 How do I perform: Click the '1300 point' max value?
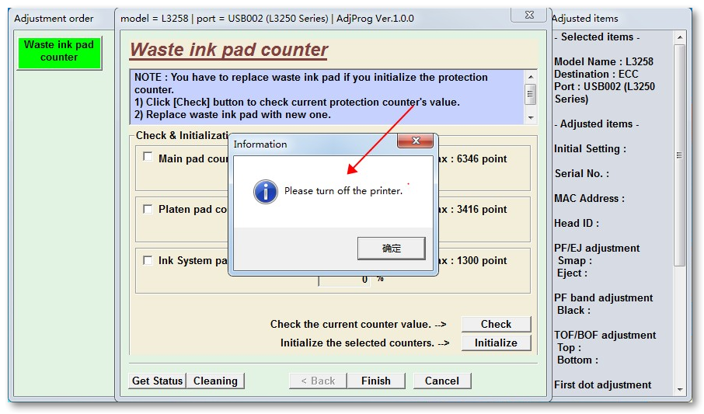482,261
